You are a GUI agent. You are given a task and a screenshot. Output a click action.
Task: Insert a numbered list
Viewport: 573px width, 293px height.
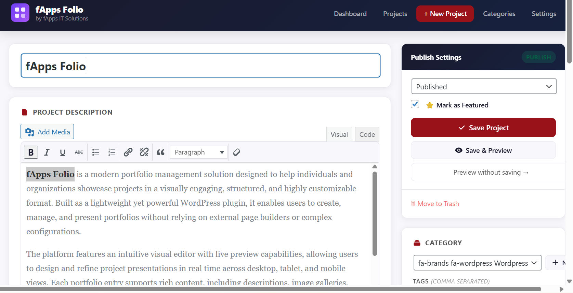[x=112, y=152]
